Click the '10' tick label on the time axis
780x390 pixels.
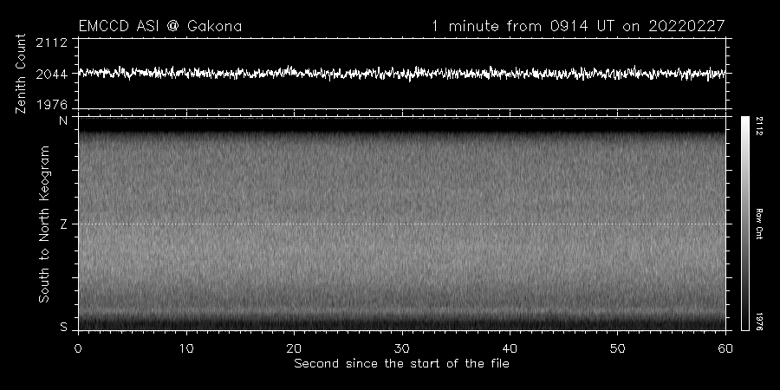(186, 348)
